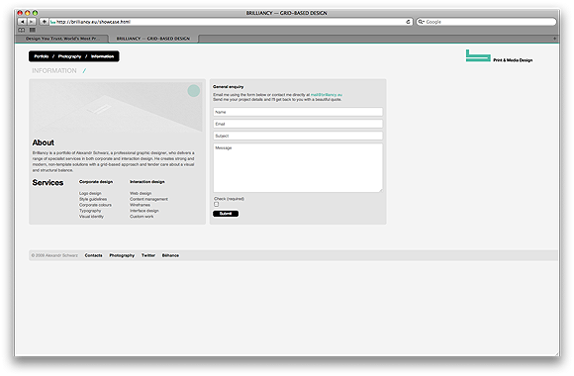Viewport: 574px width, 376px height.
Task: Focus the Email input field
Action: [298, 124]
